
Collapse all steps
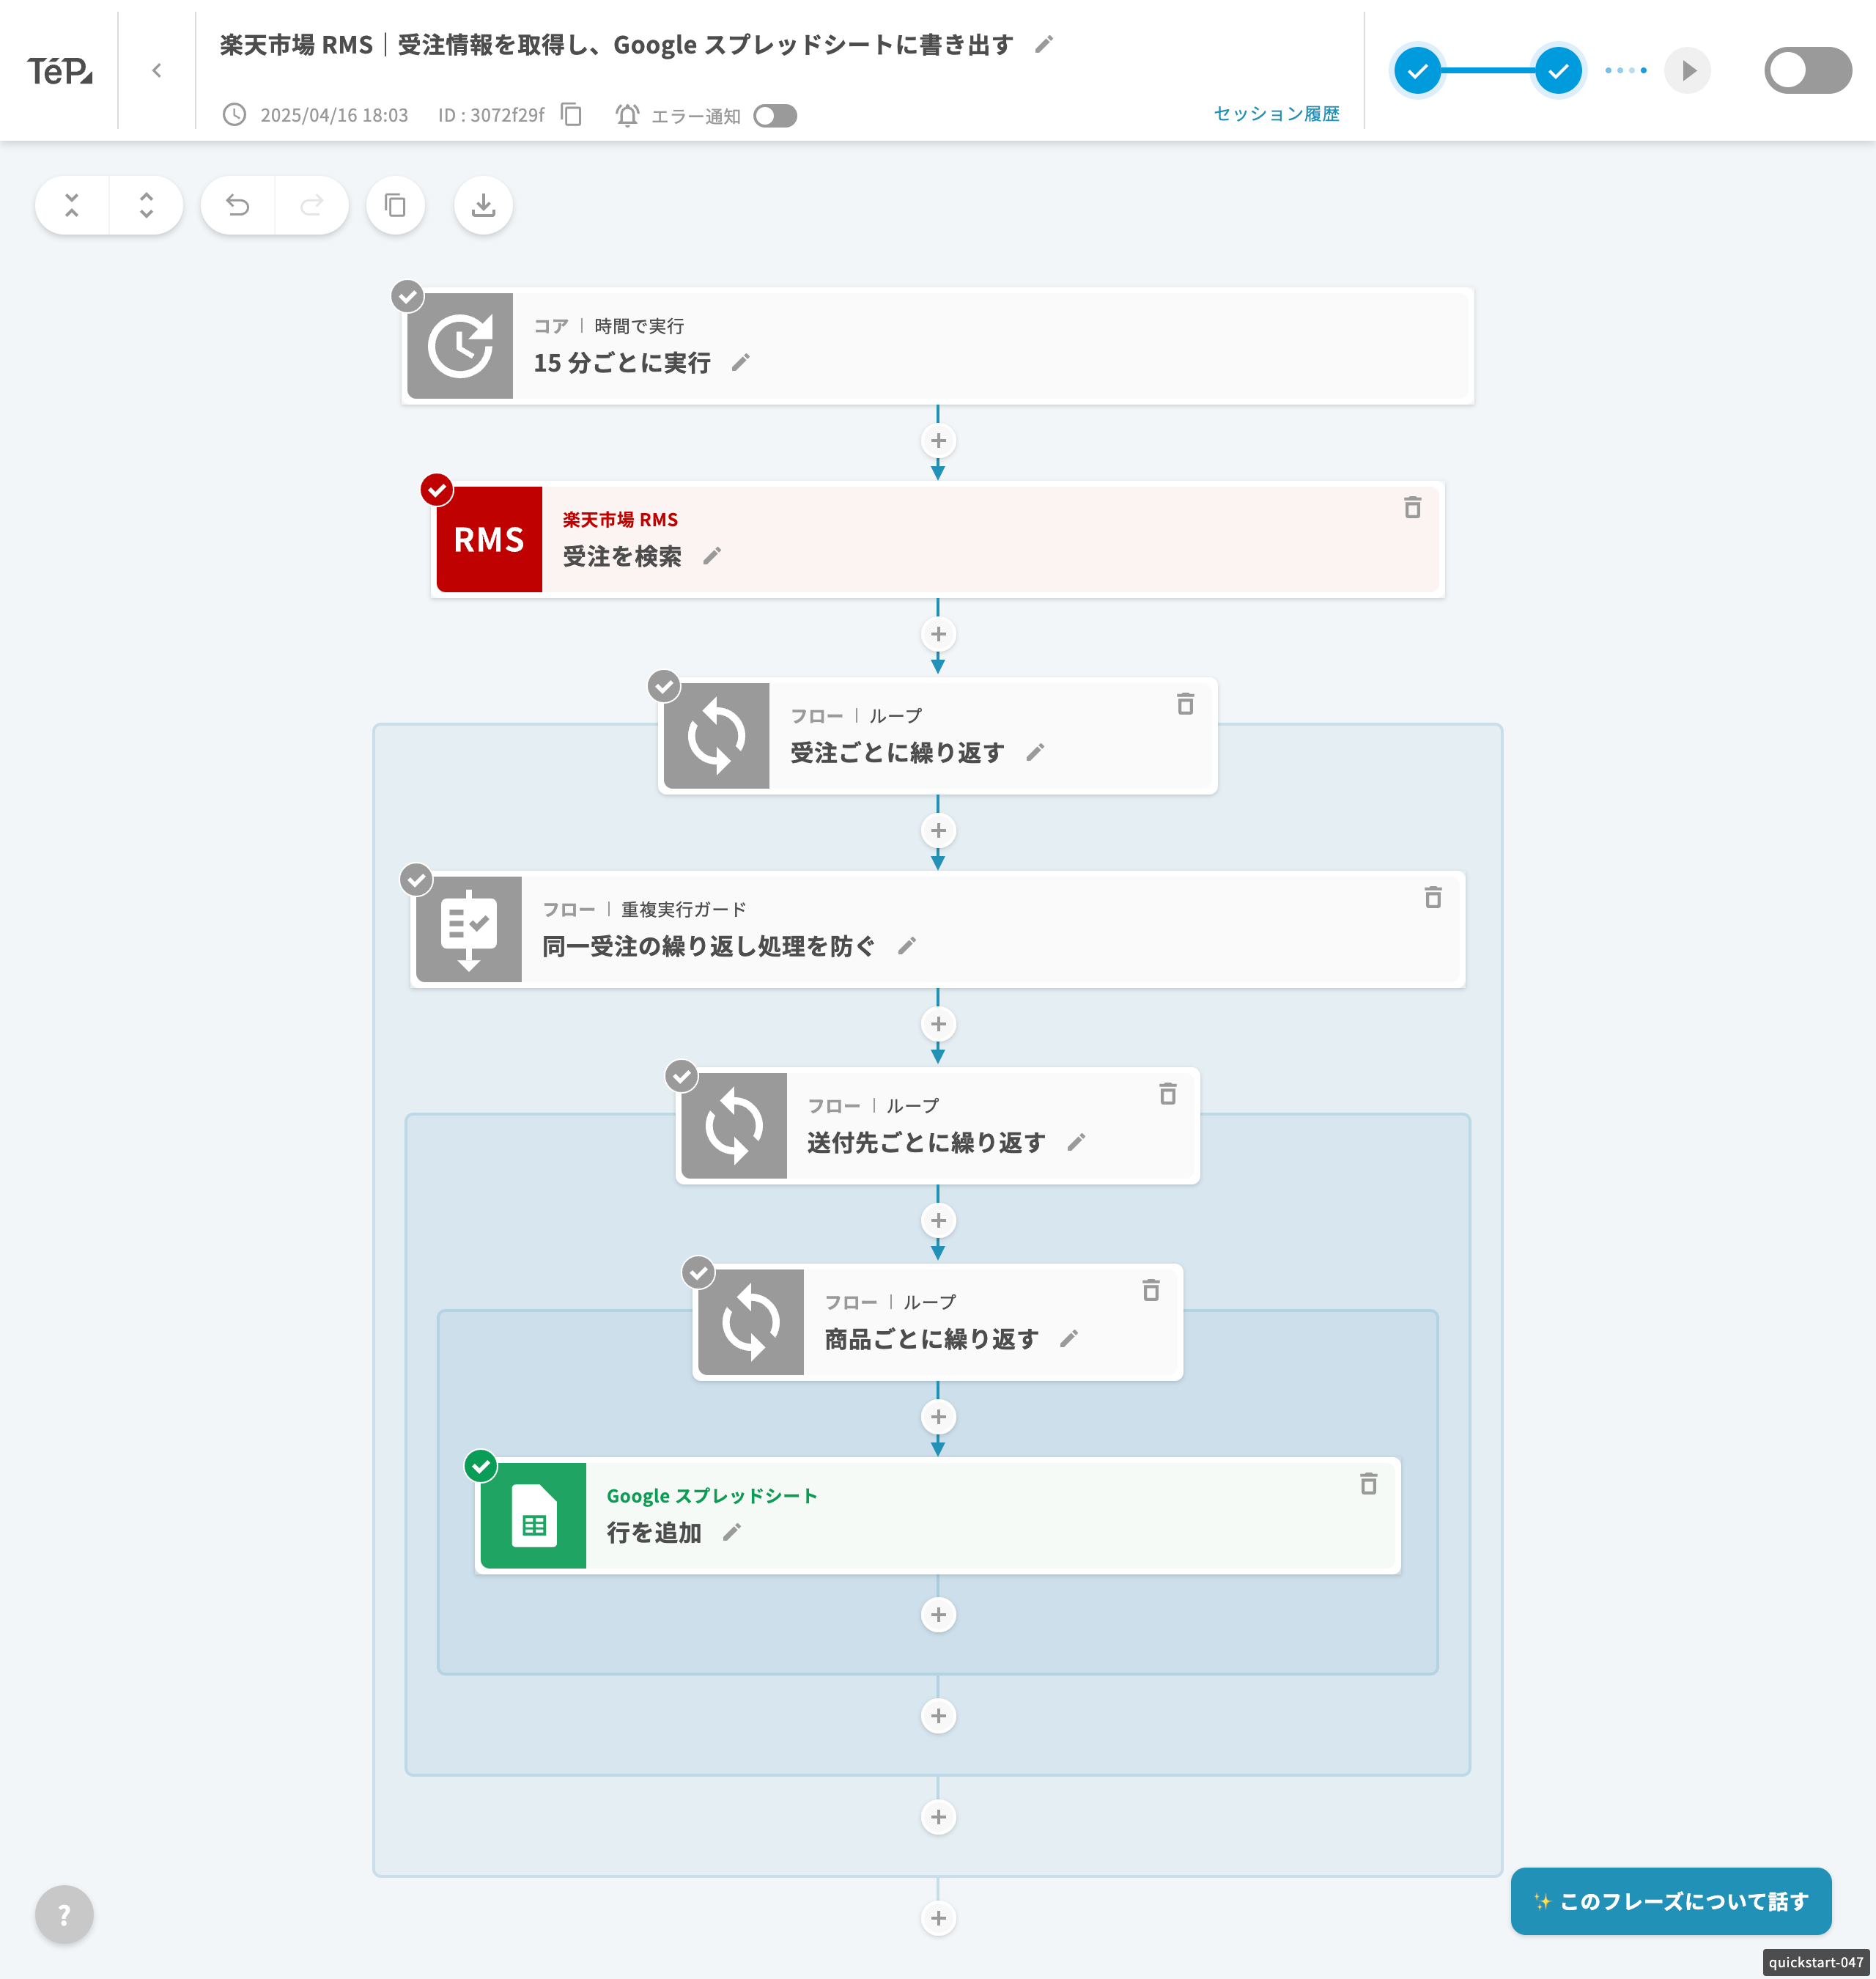[x=72, y=205]
